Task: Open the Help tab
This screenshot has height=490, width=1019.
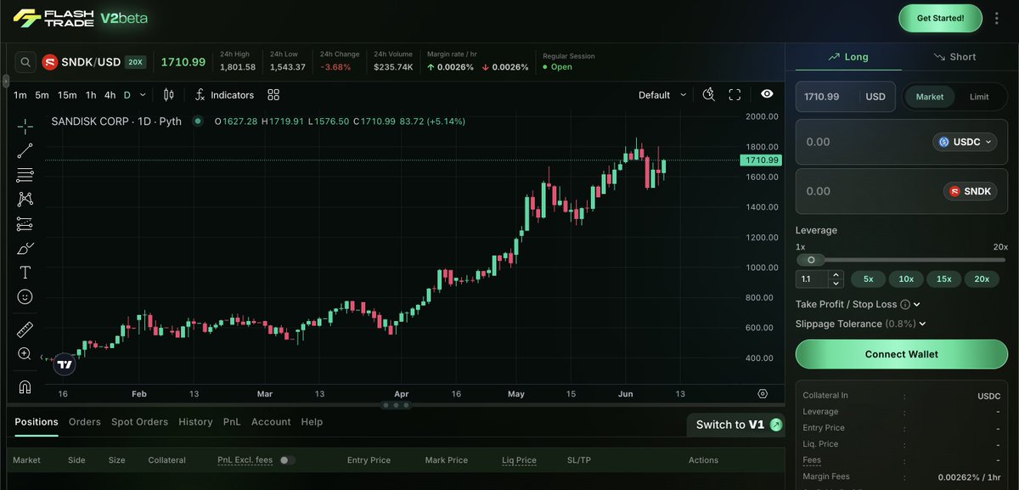Action: click(x=312, y=422)
